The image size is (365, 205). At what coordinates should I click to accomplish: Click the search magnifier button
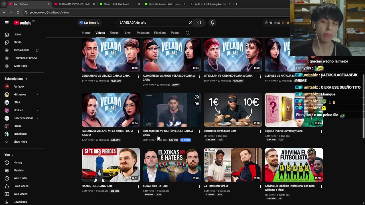click(x=199, y=23)
